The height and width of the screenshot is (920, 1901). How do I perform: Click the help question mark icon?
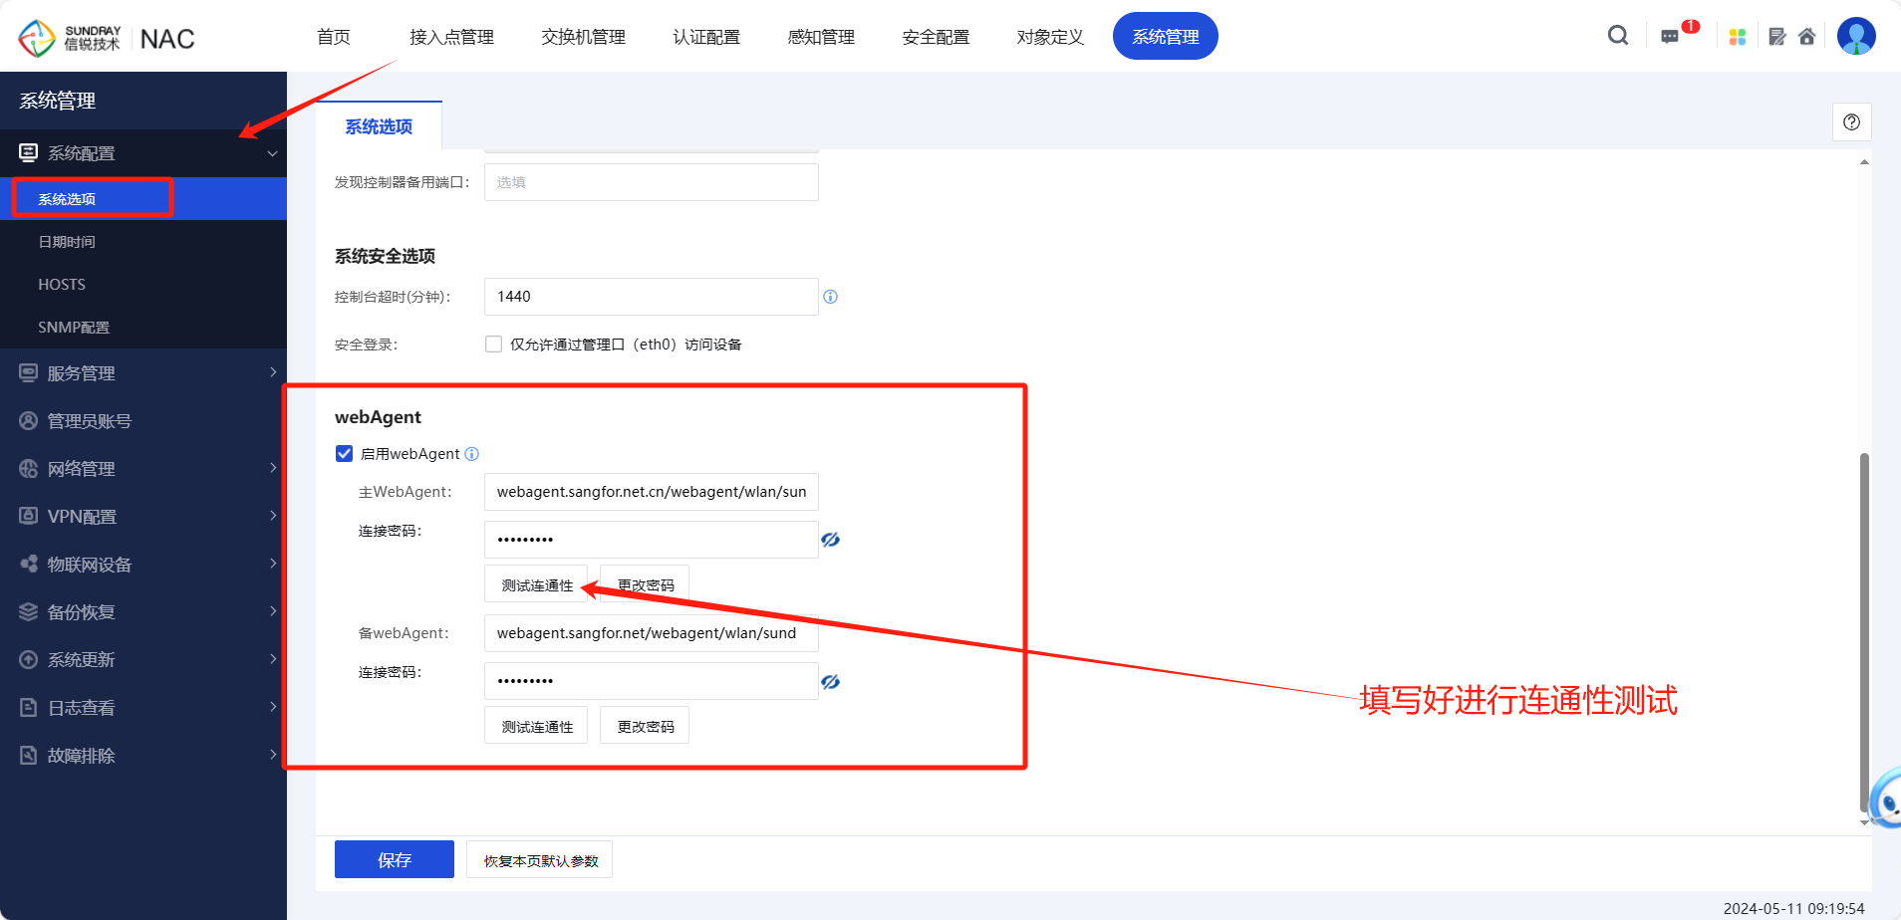(1851, 122)
